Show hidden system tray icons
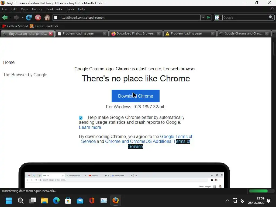Image resolution: width=276 pixels, height=207 pixels. [227, 201]
